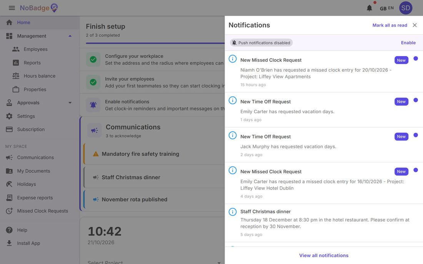Screen dimensions: 423x264
Task: Click info icon of Staff Christmas dinner notification
Action: coord(233,212)
